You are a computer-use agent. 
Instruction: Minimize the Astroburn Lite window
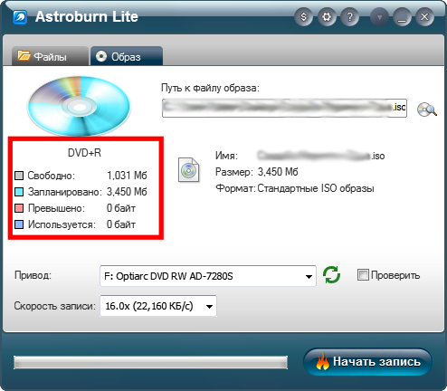click(402, 17)
